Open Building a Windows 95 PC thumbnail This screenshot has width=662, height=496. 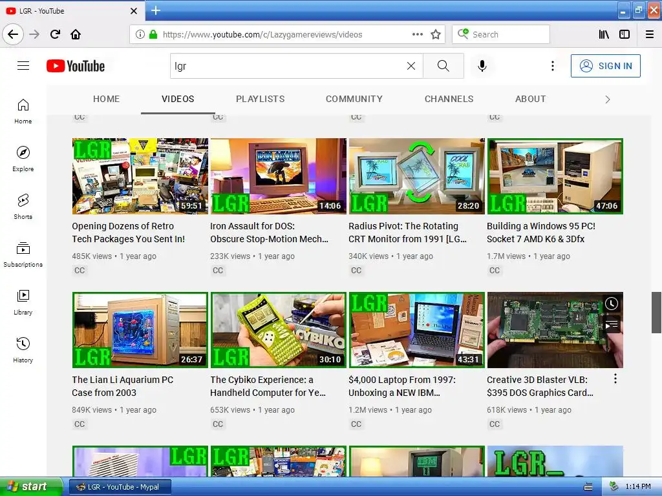click(555, 176)
